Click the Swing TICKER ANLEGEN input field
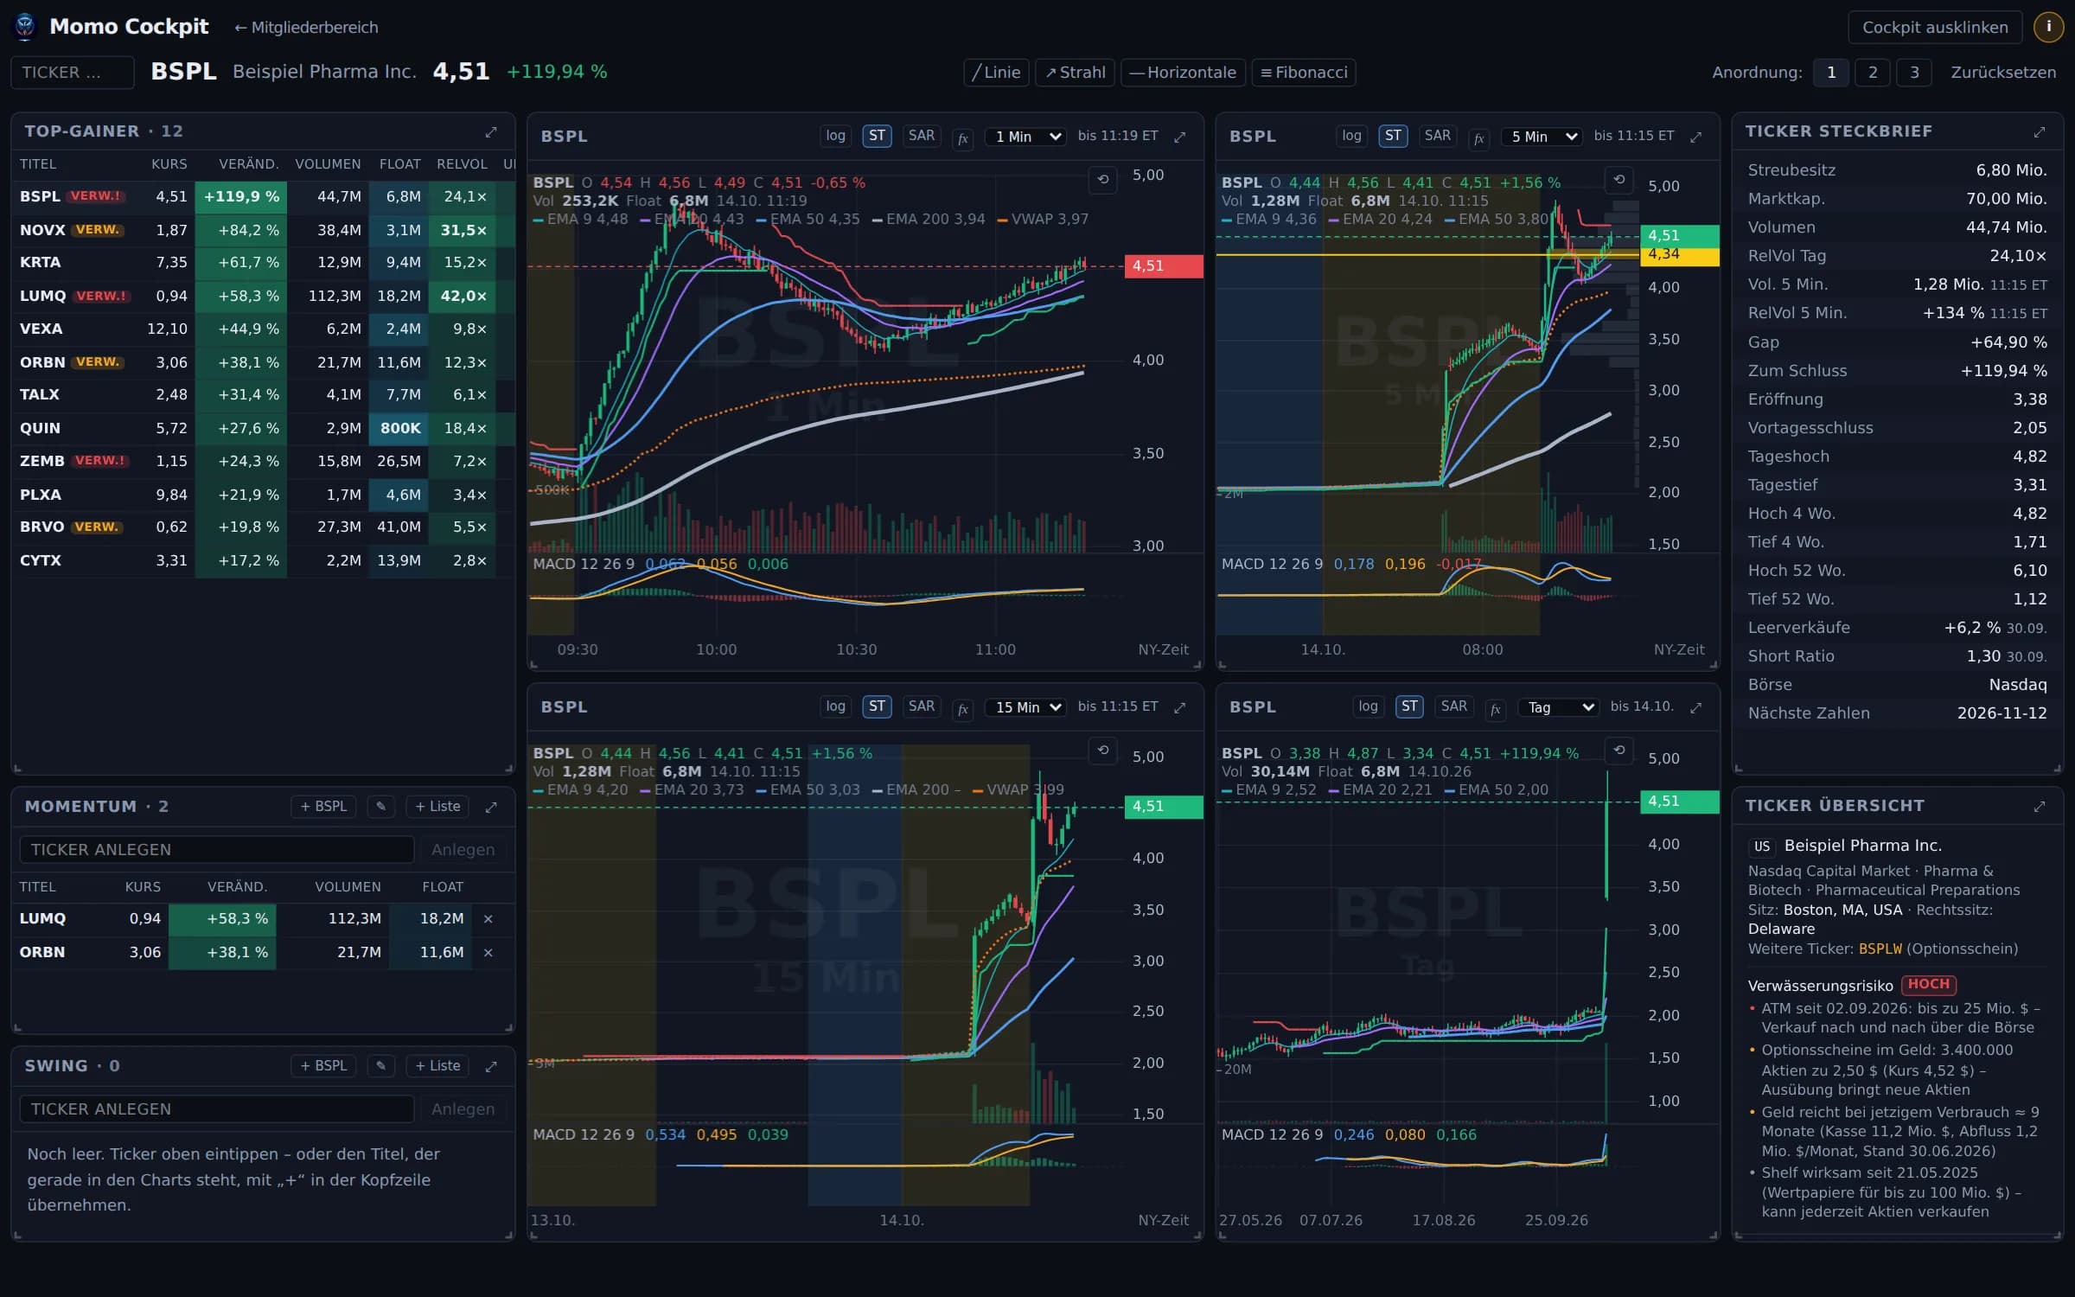2075x1297 pixels. coord(217,1109)
